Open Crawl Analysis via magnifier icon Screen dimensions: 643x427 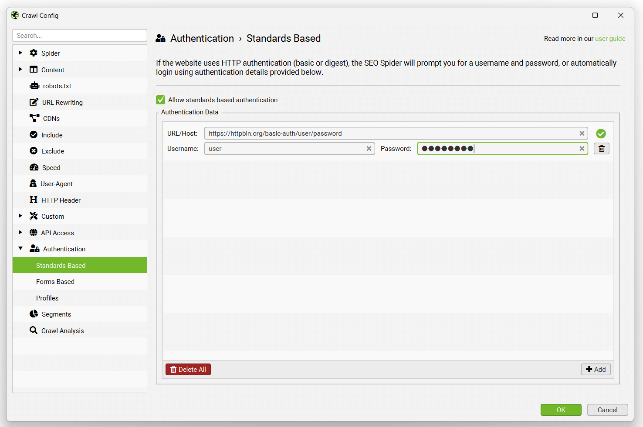34,330
